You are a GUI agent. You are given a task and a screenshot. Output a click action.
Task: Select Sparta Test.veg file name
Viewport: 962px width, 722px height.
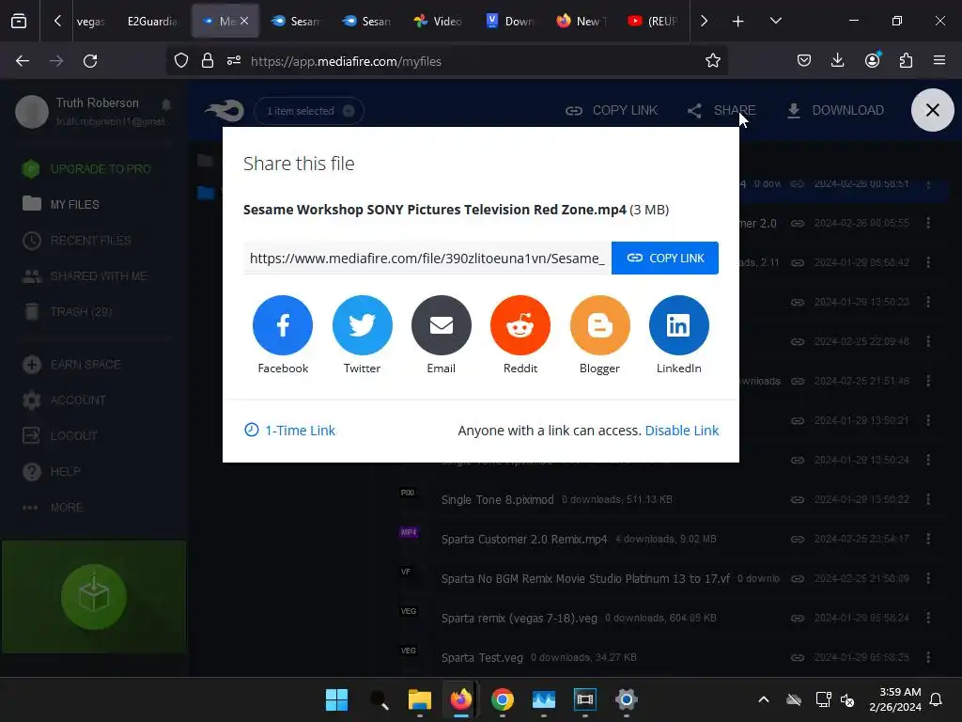(482, 657)
